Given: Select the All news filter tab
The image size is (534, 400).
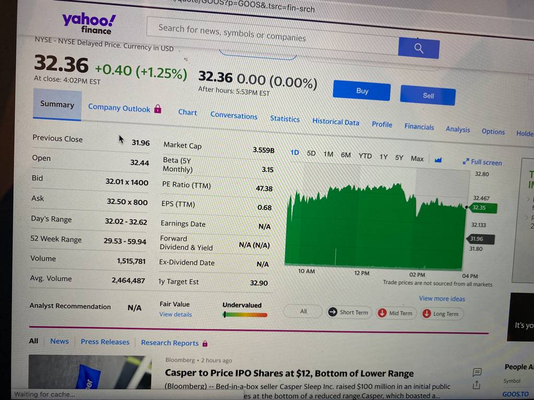Looking at the screenshot, I should point(33,341).
